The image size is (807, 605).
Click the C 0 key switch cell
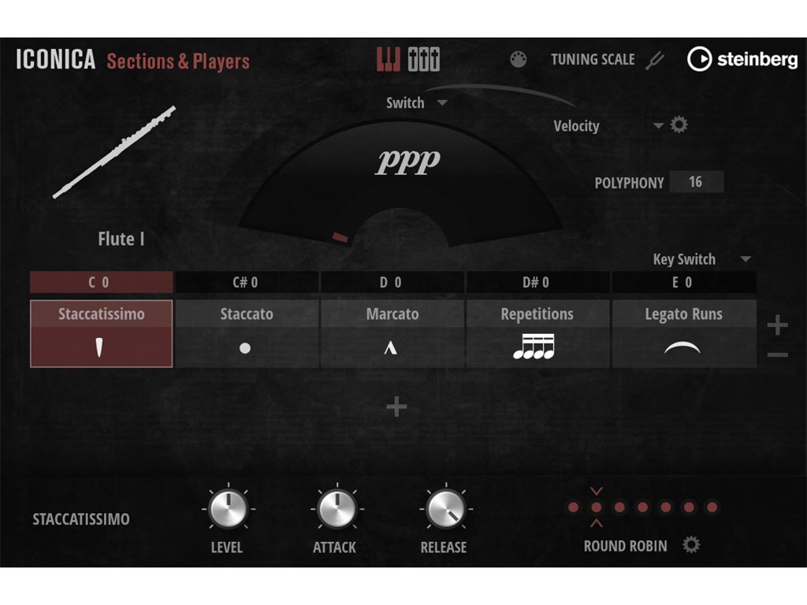pyautogui.click(x=102, y=282)
